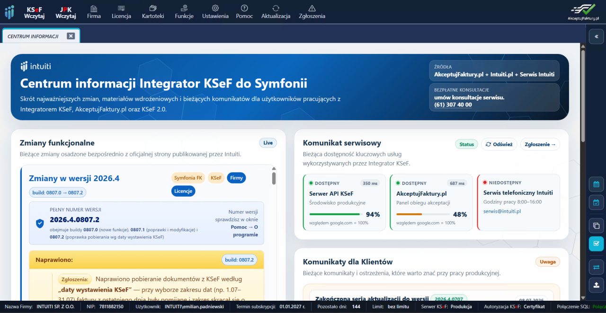Click the Uwaga badge in Komunikaty dla Klientów
The height and width of the screenshot is (313, 606).
point(548,261)
